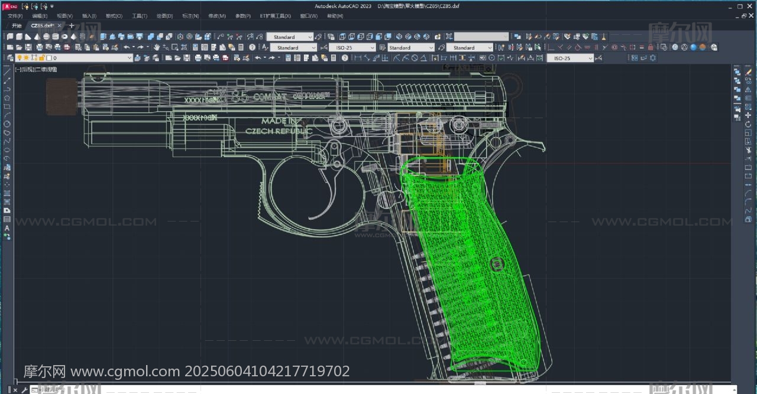This screenshot has width=757, height=394.
Task: Open the 视图(V) menu
Action: tap(65, 16)
